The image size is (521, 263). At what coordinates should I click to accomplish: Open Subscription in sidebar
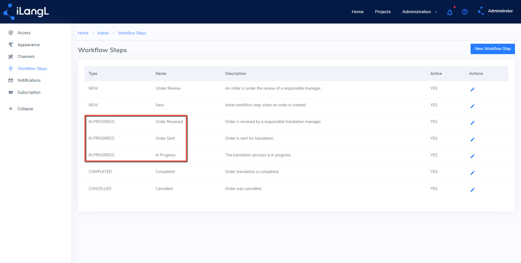[x=29, y=92]
